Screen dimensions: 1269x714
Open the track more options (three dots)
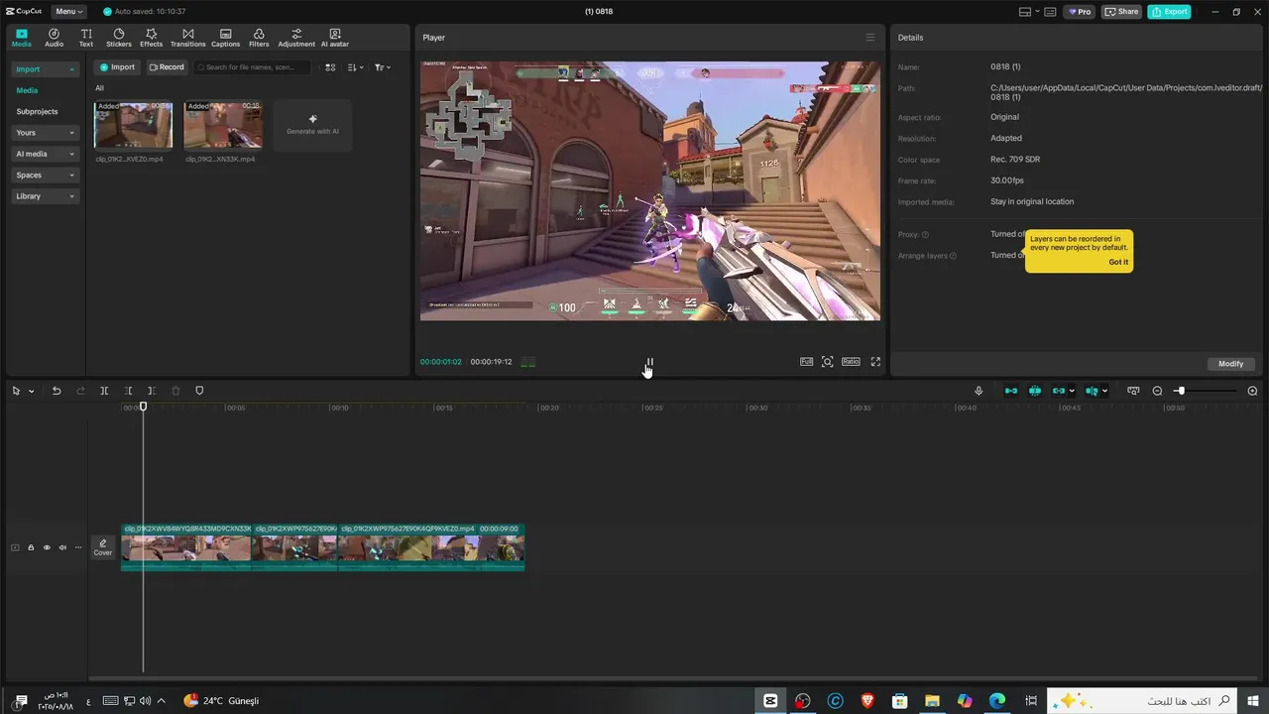pos(78,547)
